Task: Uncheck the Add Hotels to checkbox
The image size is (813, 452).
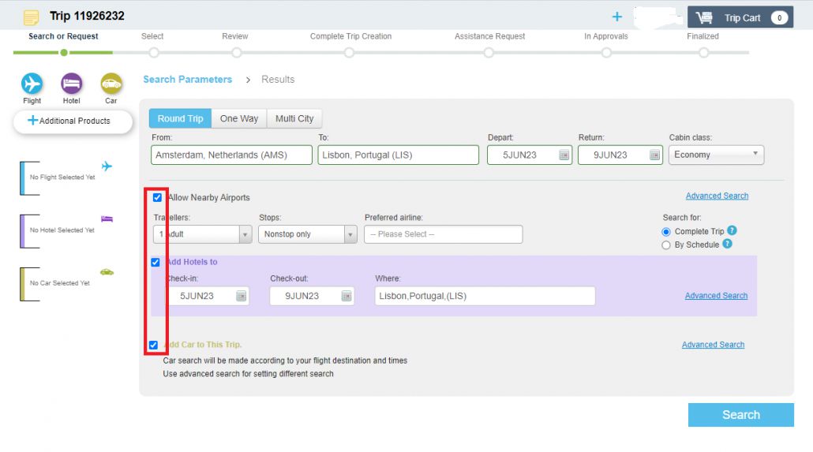Action: point(155,262)
